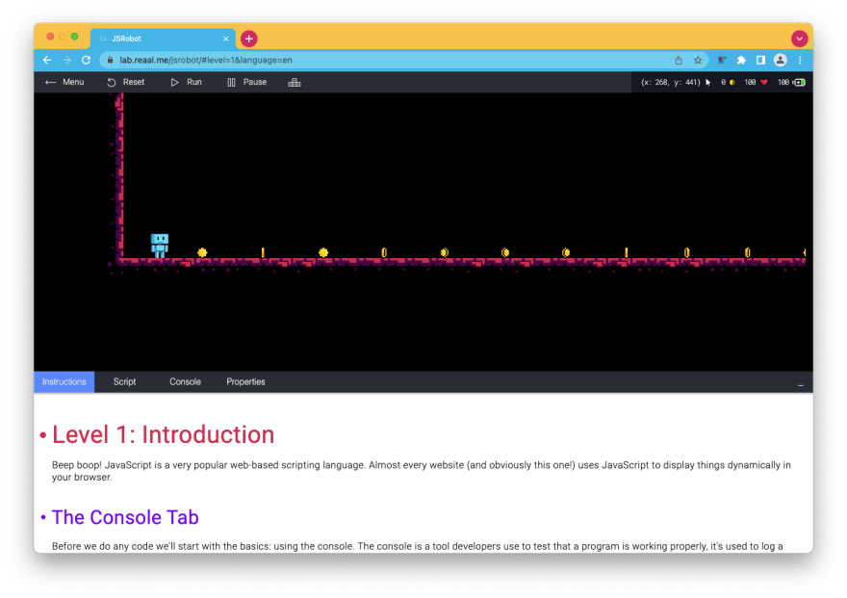Open the game Menu with the back arrow
Viewport: 847px width, 598px height.
point(64,82)
